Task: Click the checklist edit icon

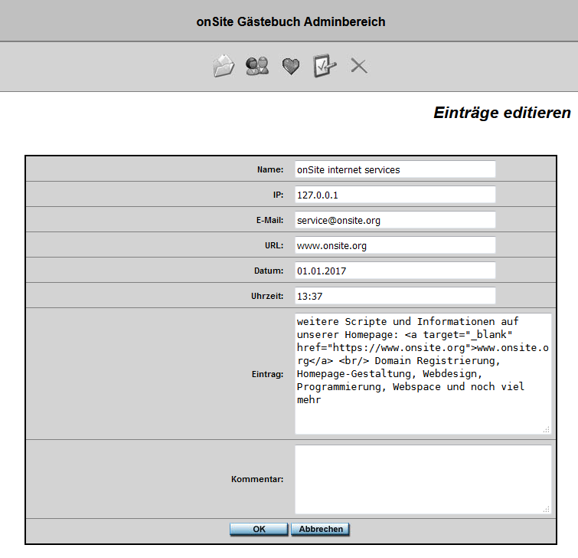Action: point(325,66)
